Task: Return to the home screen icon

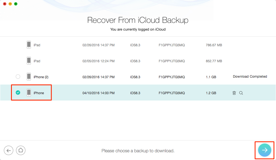Action: click(21, 150)
